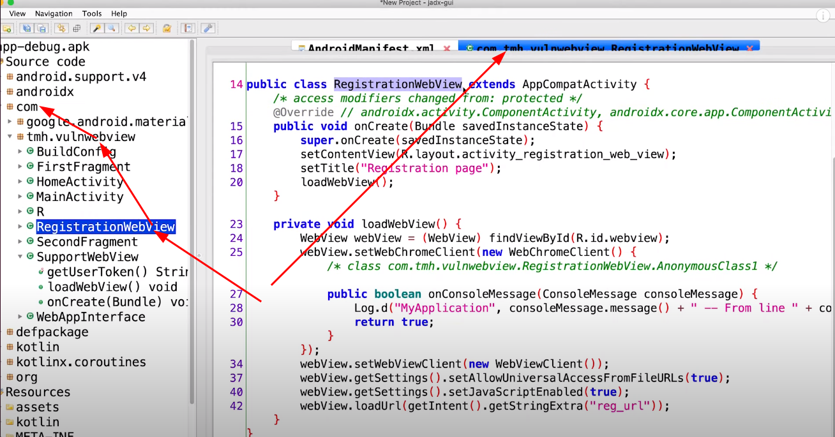This screenshot has height=437, width=835.
Task: Open a new APK file
Action: 8,28
